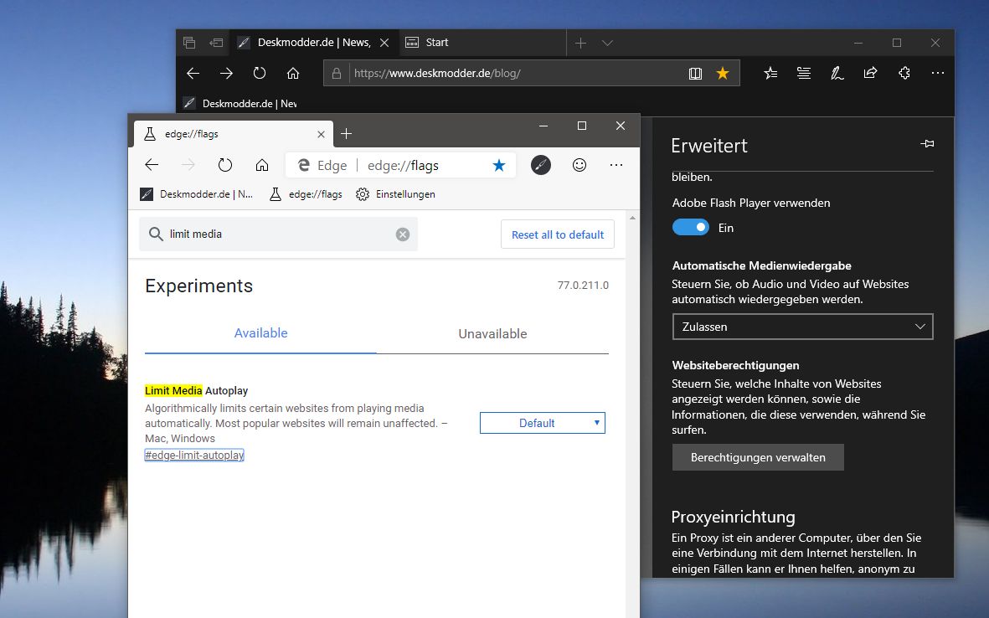The height and width of the screenshot is (618, 989).
Task: Click the flags page scrollbar up arrow
Action: pyautogui.click(x=632, y=219)
